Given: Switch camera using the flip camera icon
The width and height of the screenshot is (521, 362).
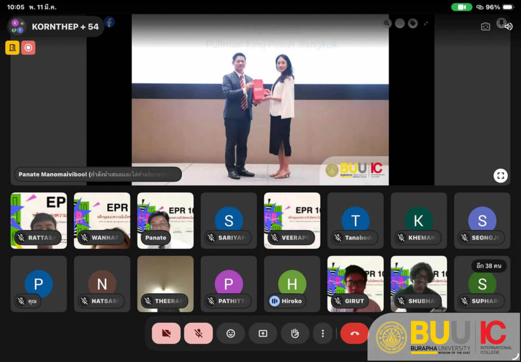Looking at the screenshot, I should 485,26.
